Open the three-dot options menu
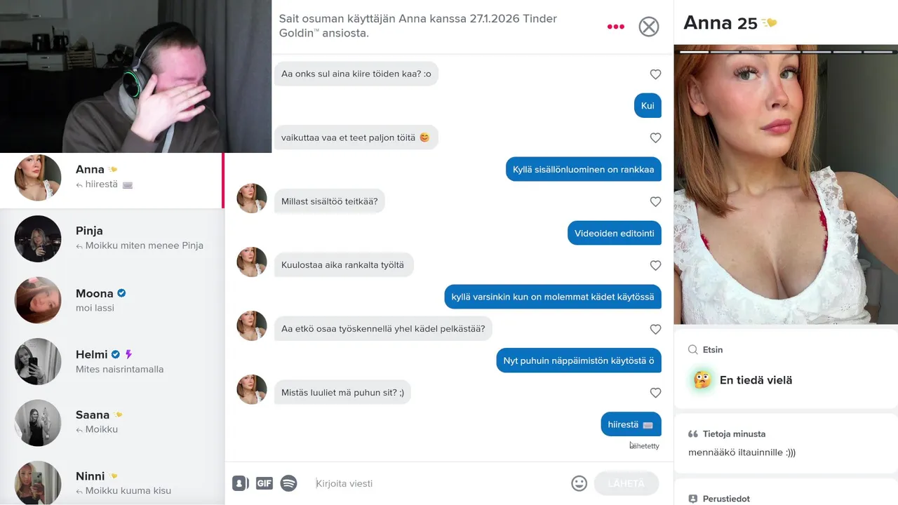 [615, 27]
